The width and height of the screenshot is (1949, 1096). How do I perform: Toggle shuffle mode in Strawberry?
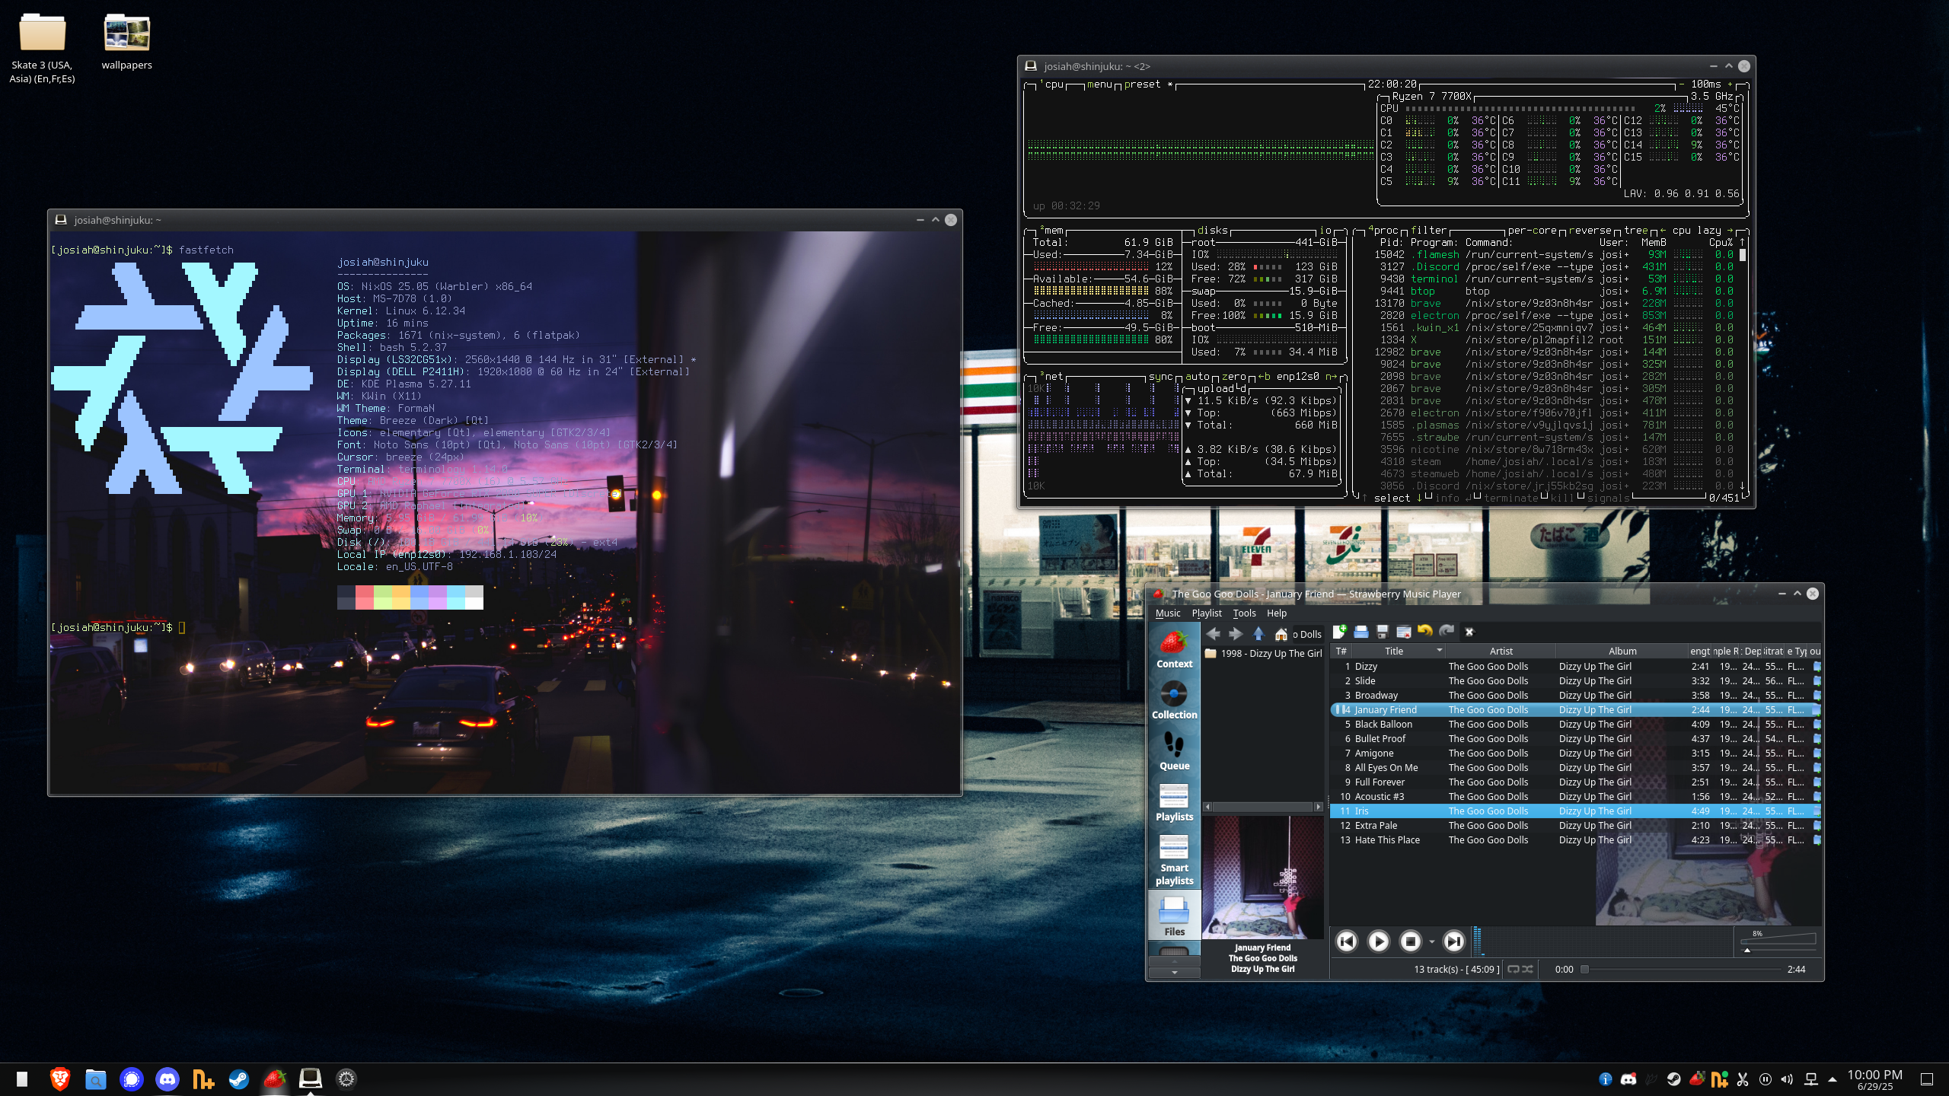1527,969
